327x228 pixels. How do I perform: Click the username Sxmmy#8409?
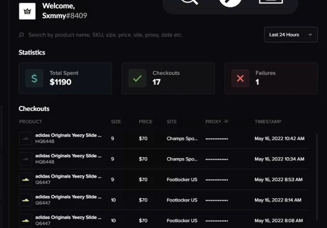point(64,16)
